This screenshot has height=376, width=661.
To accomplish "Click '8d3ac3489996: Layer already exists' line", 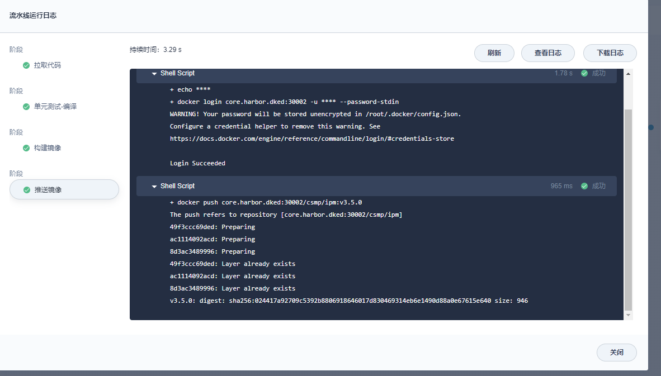I will (233, 288).
